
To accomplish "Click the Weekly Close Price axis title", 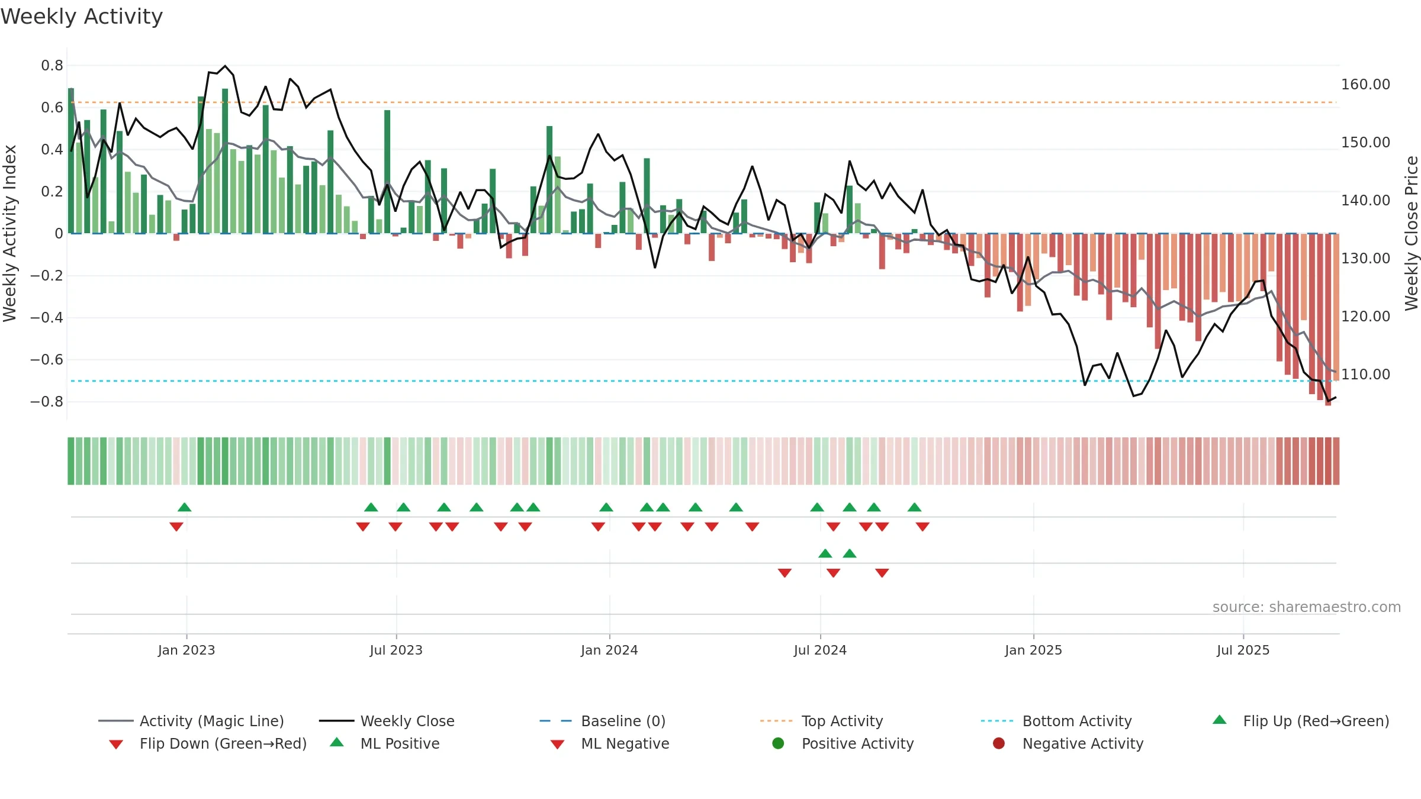I will click(x=1412, y=233).
